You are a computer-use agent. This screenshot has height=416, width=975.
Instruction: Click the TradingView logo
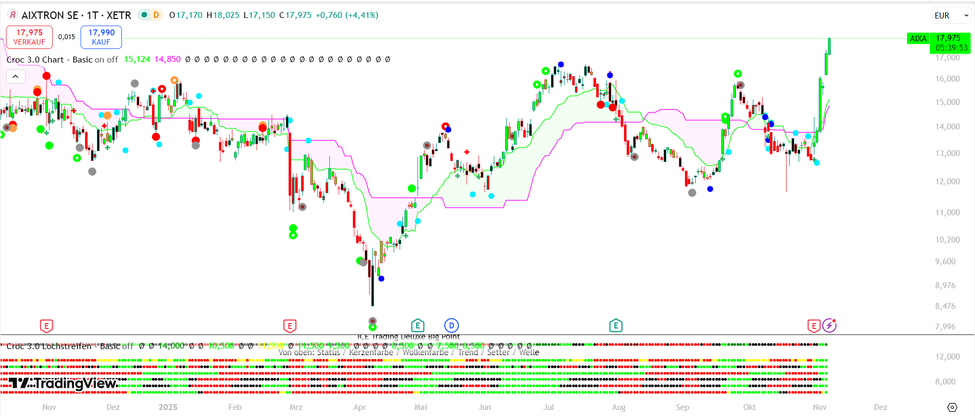click(63, 383)
